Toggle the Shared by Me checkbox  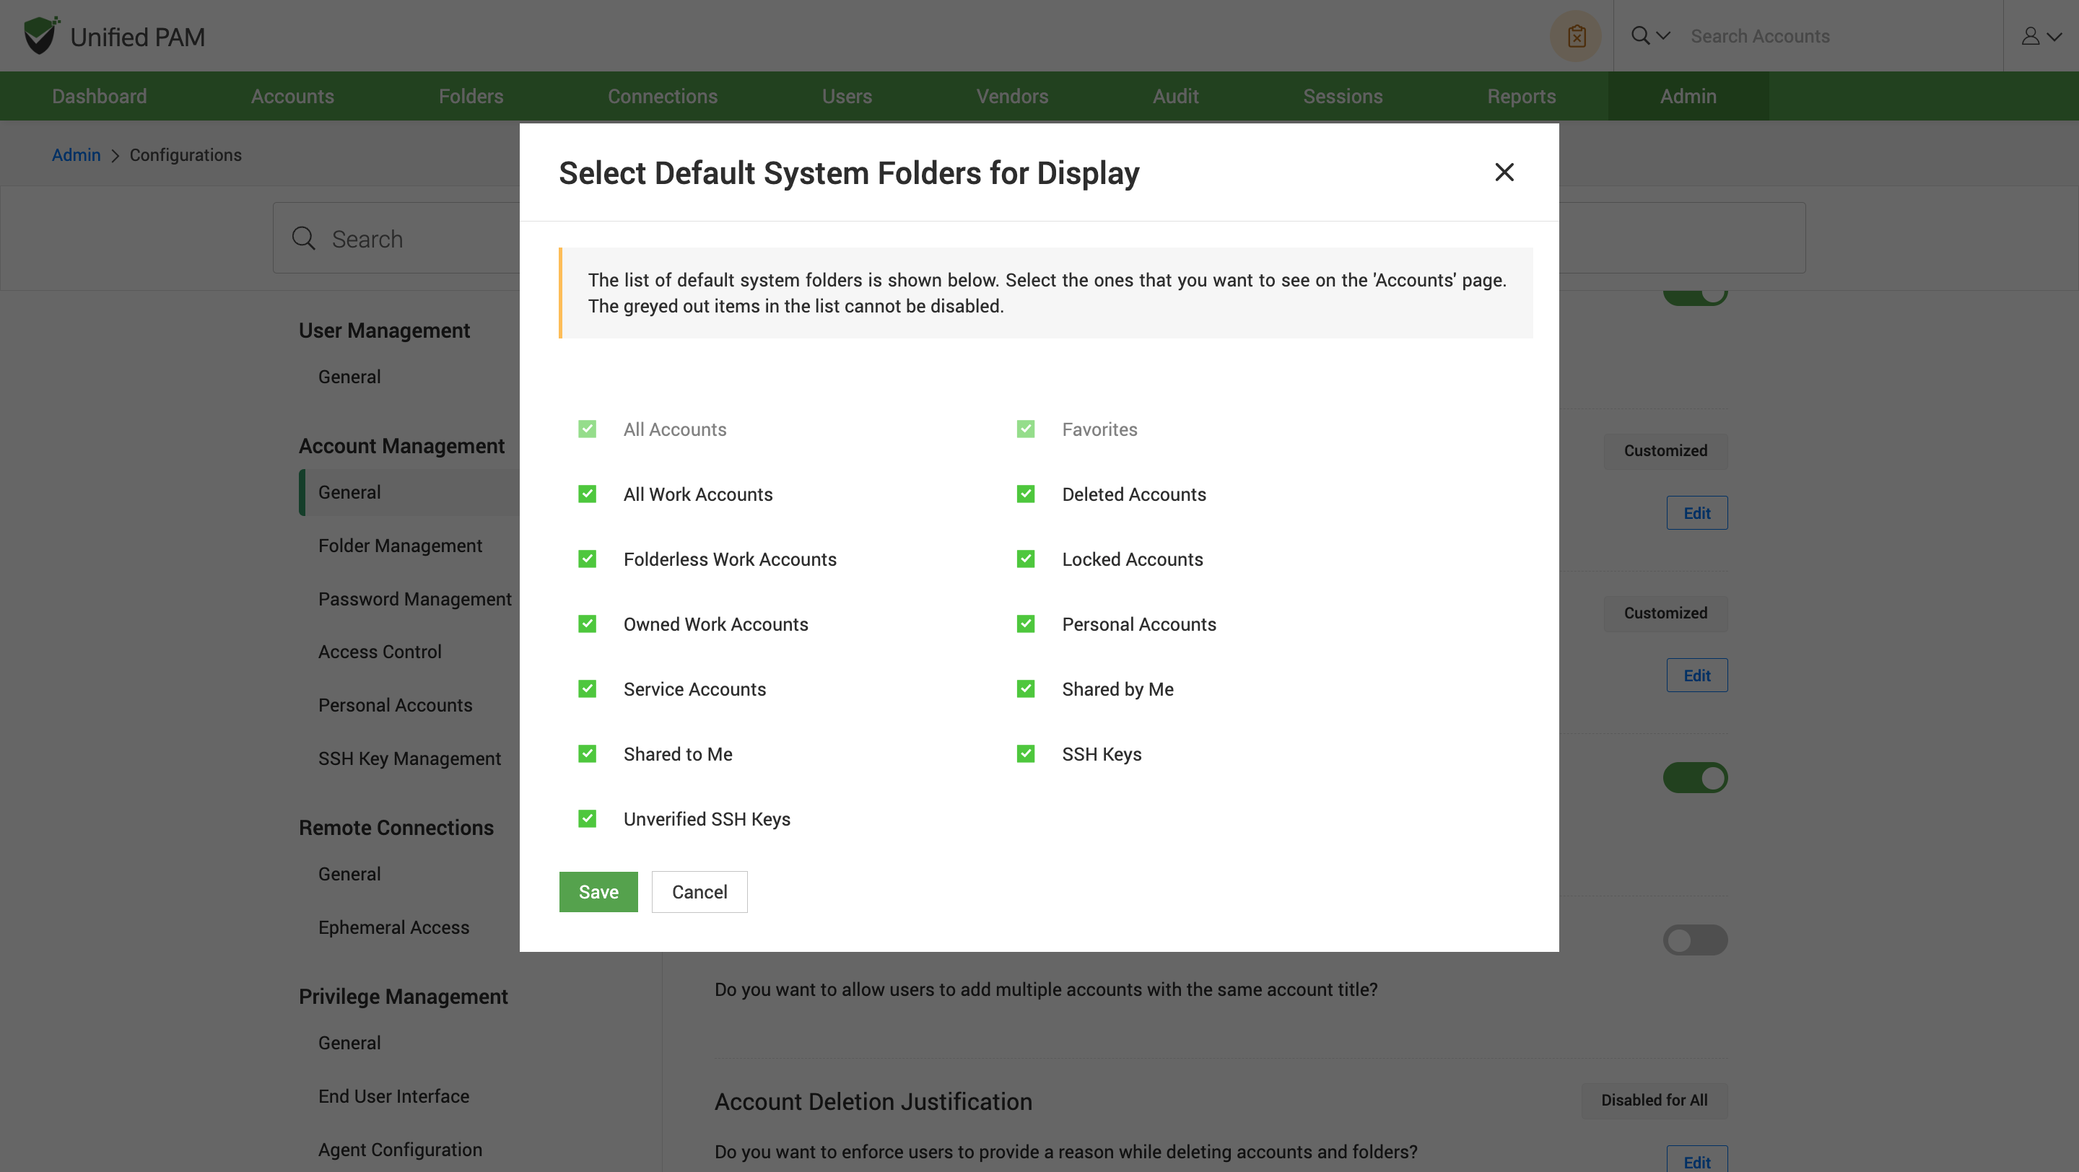click(1025, 689)
